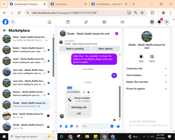Attach a file icon in composer

66,126
